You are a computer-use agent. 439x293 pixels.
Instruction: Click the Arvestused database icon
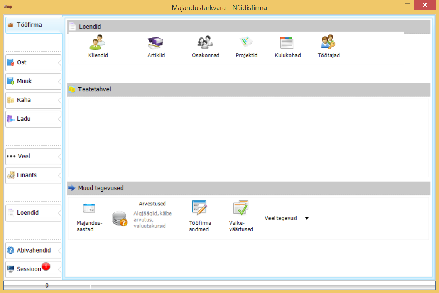[120, 219]
